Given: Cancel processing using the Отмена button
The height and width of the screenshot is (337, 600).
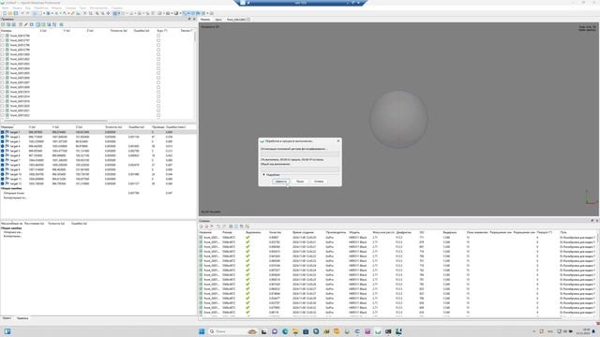Looking at the screenshot, I should [319, 182].
